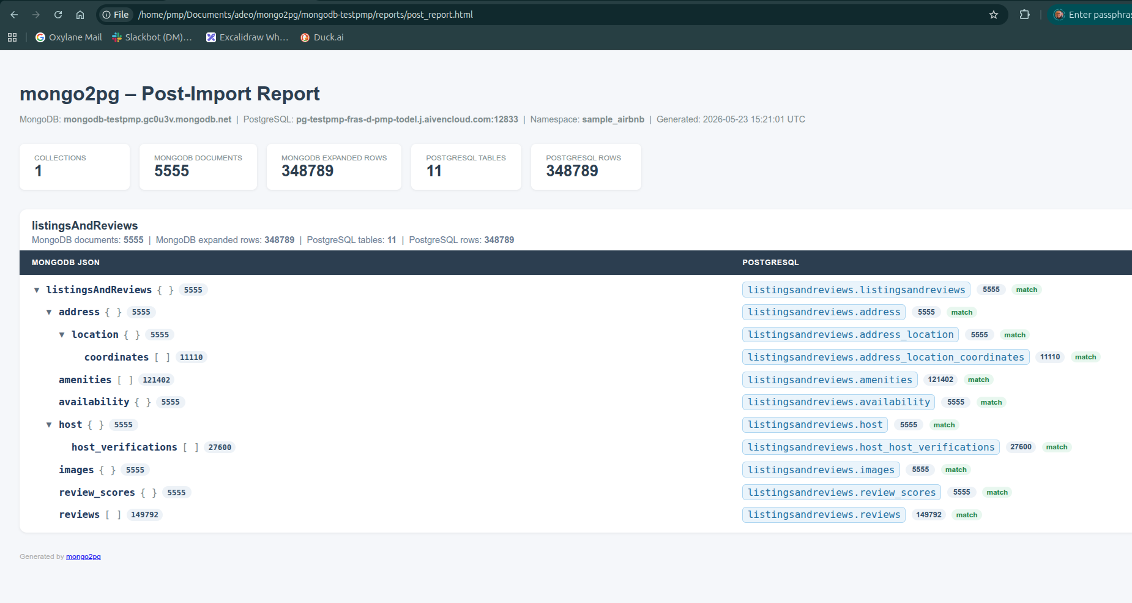This screenshot has width=1132, height=603.
Task: Click the listingsandreviews.review_scores table tag
Action: point(841,492)
